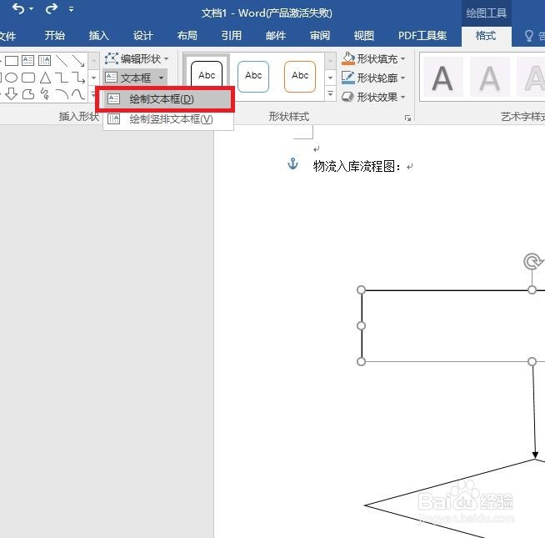Open the 设计 ribbon tab

pos(143,36)
